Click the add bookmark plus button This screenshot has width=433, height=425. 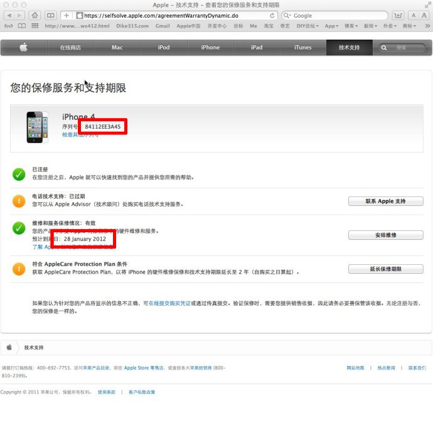(67, 15)
